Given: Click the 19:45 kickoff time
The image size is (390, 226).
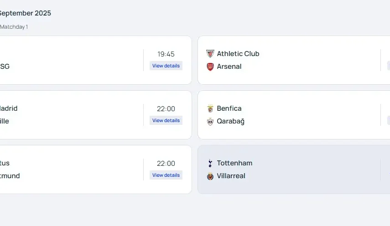Looking at the screenshot, I should pyautogui.click(x=166, y=54).
